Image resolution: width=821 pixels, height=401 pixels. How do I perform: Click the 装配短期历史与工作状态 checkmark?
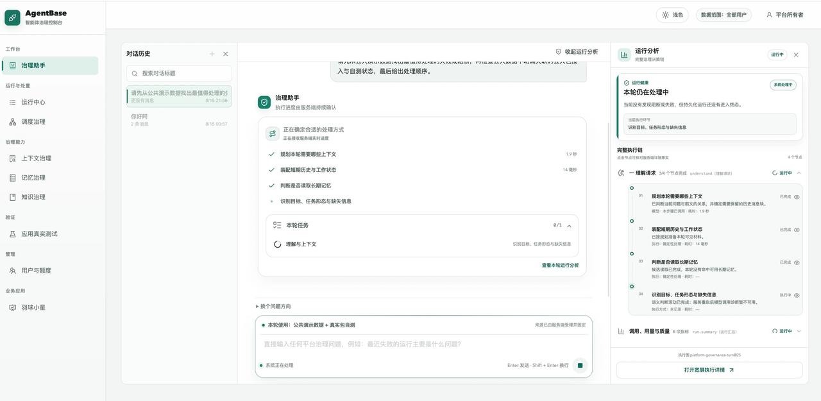[x=272, y=170]
